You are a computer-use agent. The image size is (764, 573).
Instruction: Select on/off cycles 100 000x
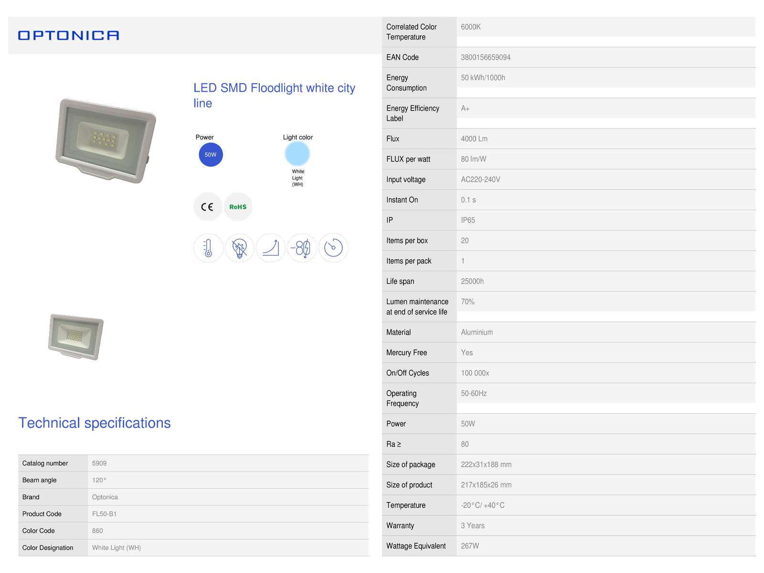coord(475,373)
